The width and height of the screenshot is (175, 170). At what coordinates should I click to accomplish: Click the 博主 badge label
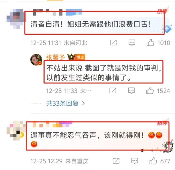click(80, 57)
